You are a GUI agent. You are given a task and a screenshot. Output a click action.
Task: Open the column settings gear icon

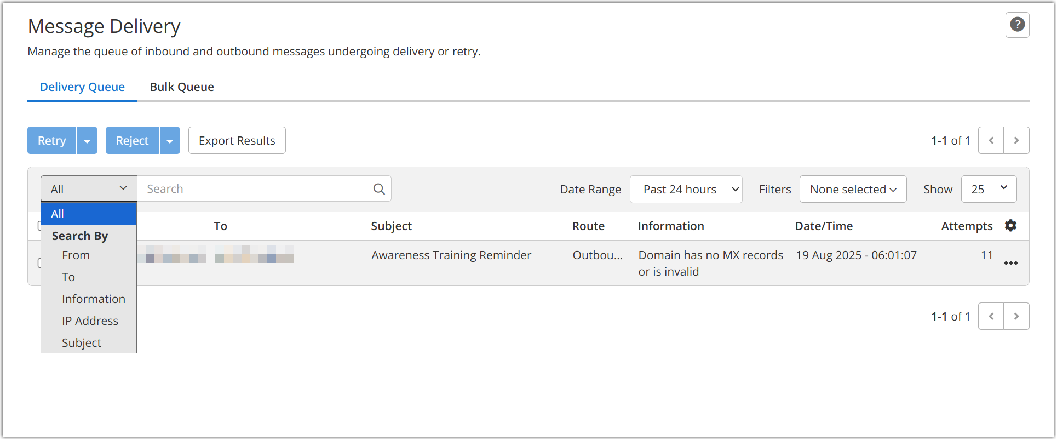coord(1010,225)
